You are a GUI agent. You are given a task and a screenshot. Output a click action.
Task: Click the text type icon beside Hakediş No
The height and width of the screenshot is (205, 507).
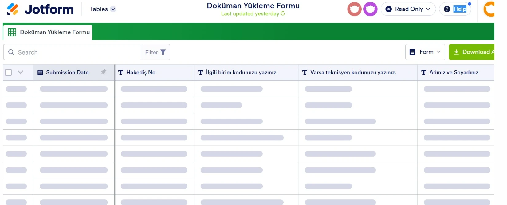121,73
